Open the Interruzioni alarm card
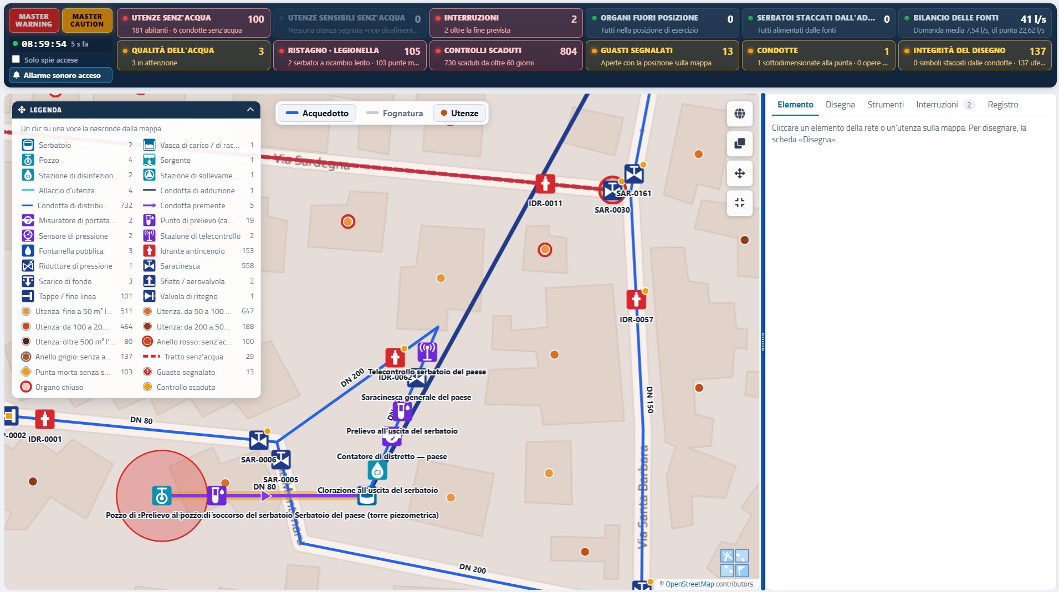Screen dimensions: 1059x592 pyautogui.click(x=506, y=23)
